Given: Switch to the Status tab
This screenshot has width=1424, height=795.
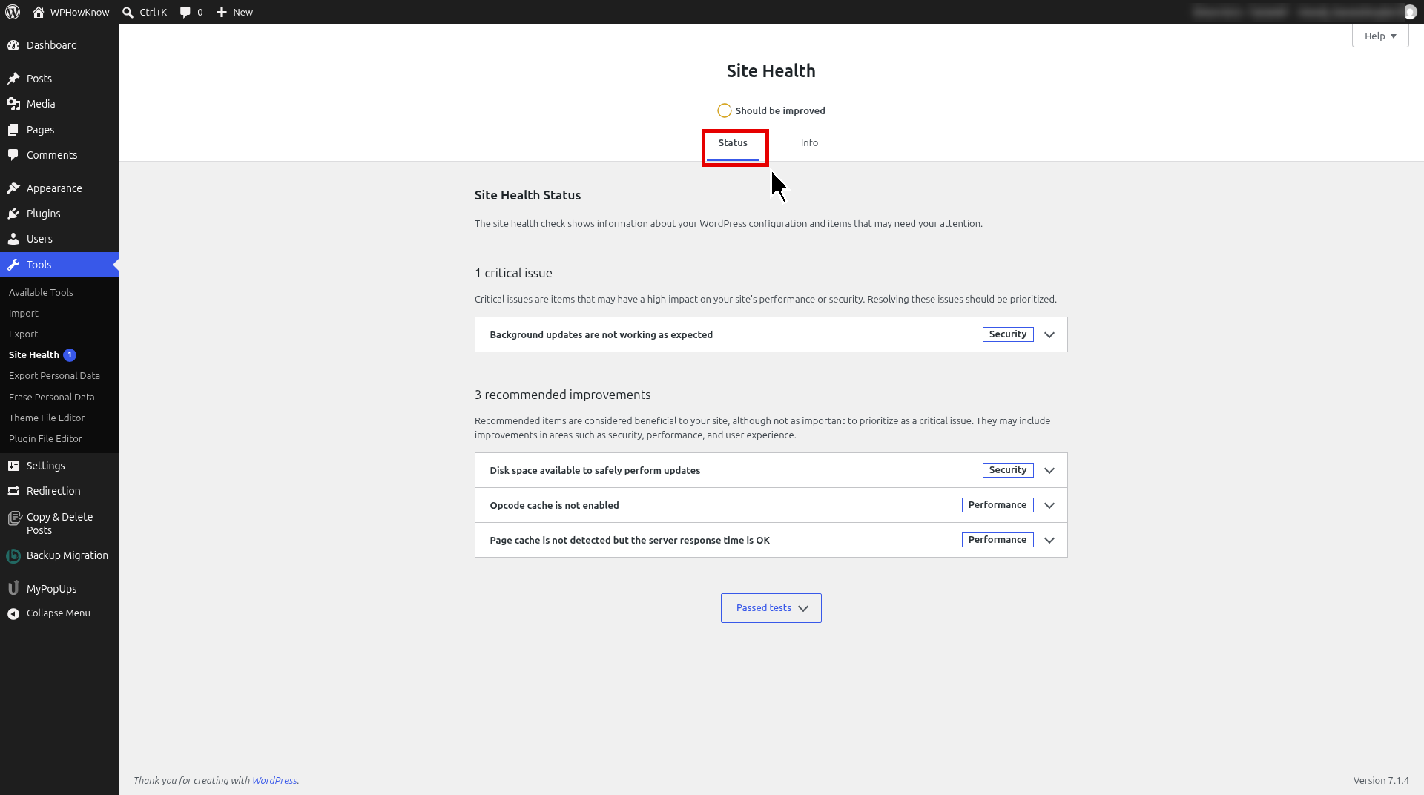Looking at the screenshot, I should pos(733,143).
